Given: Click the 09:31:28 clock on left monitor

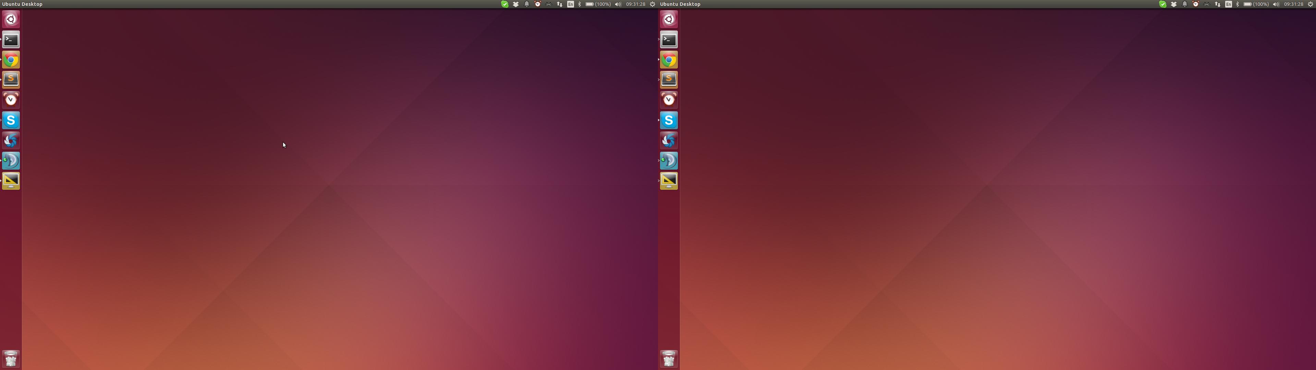Looking at the screenshot, I should pyautogui.click(x=635, y=4).
